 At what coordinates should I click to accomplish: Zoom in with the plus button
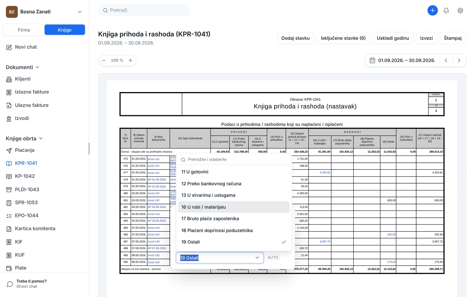(x=130, y=60)
